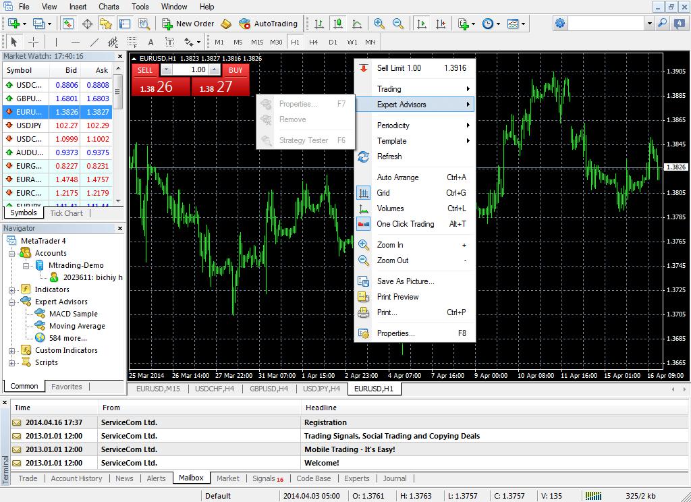The height and width of the screenshot is (502, 691).
Task: Select Sell Limit 1.00 at 1.3916
Action: click(x=415, y=68)
